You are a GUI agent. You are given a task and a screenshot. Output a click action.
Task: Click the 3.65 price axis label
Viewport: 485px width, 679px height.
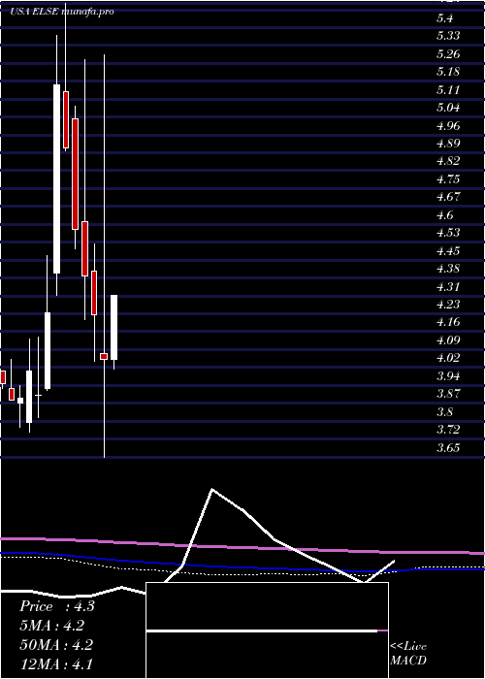[448, 448]
